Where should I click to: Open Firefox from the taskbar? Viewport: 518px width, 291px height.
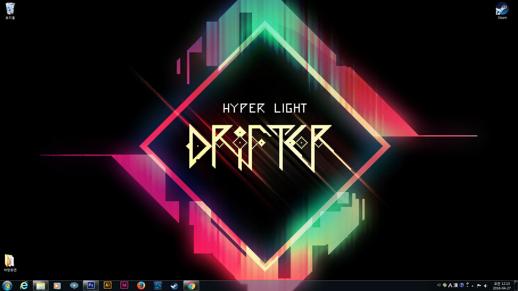point(141,286)
